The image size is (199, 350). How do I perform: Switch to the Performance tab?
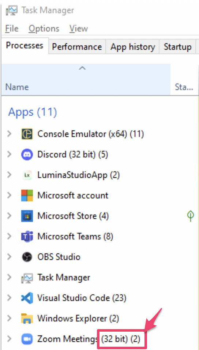[77, 47]
